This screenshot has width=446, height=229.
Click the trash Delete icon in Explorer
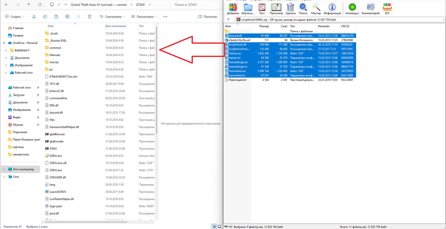90,17
